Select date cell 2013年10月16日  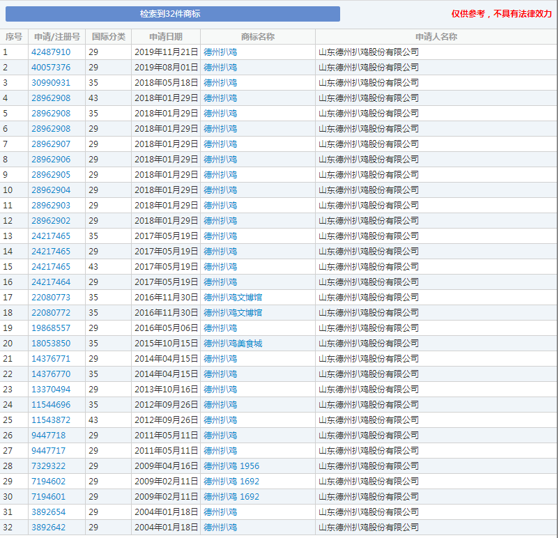pyautogui.click(x=166, y=390)
